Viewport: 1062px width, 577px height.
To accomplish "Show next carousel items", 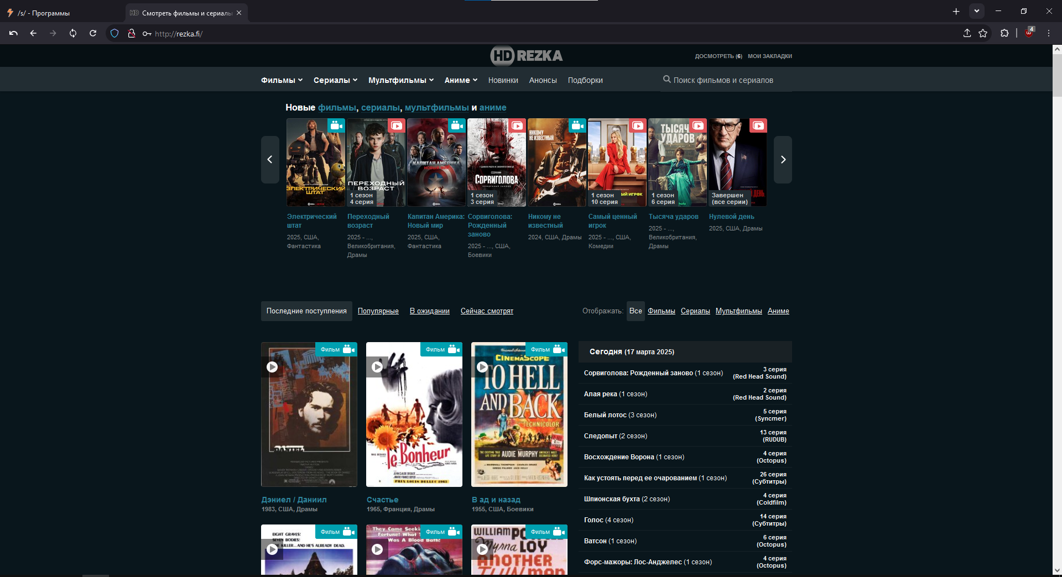I will [783, 160].
